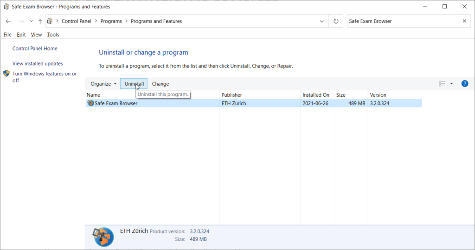Sort list by Installed On column
The image size is (475, 250).
[316, 95]
